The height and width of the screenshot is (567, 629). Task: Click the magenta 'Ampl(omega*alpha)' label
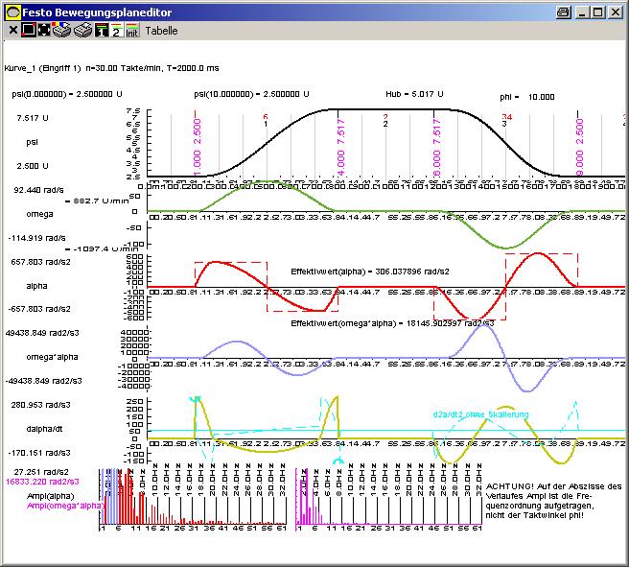click(x=64, y=506)
